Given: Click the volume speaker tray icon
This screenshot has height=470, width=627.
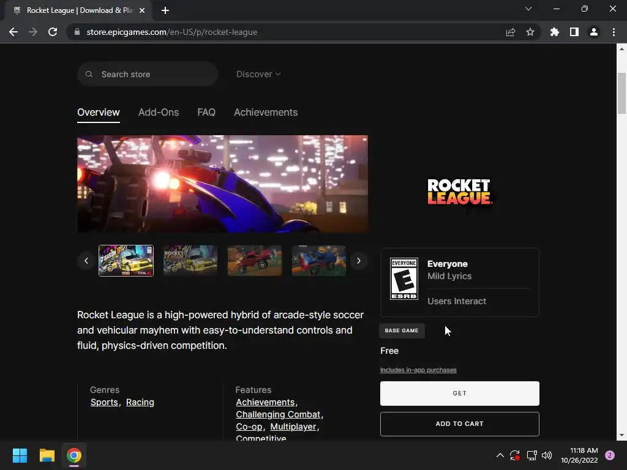Looking at the screenshot, I should coord(547,455).
